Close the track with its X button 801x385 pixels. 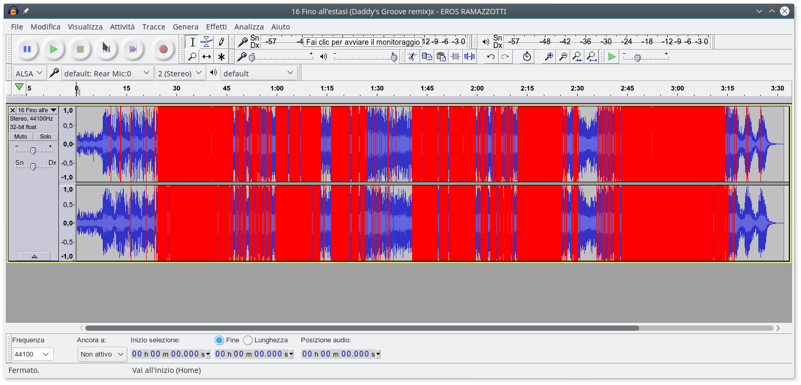(13, 110)
